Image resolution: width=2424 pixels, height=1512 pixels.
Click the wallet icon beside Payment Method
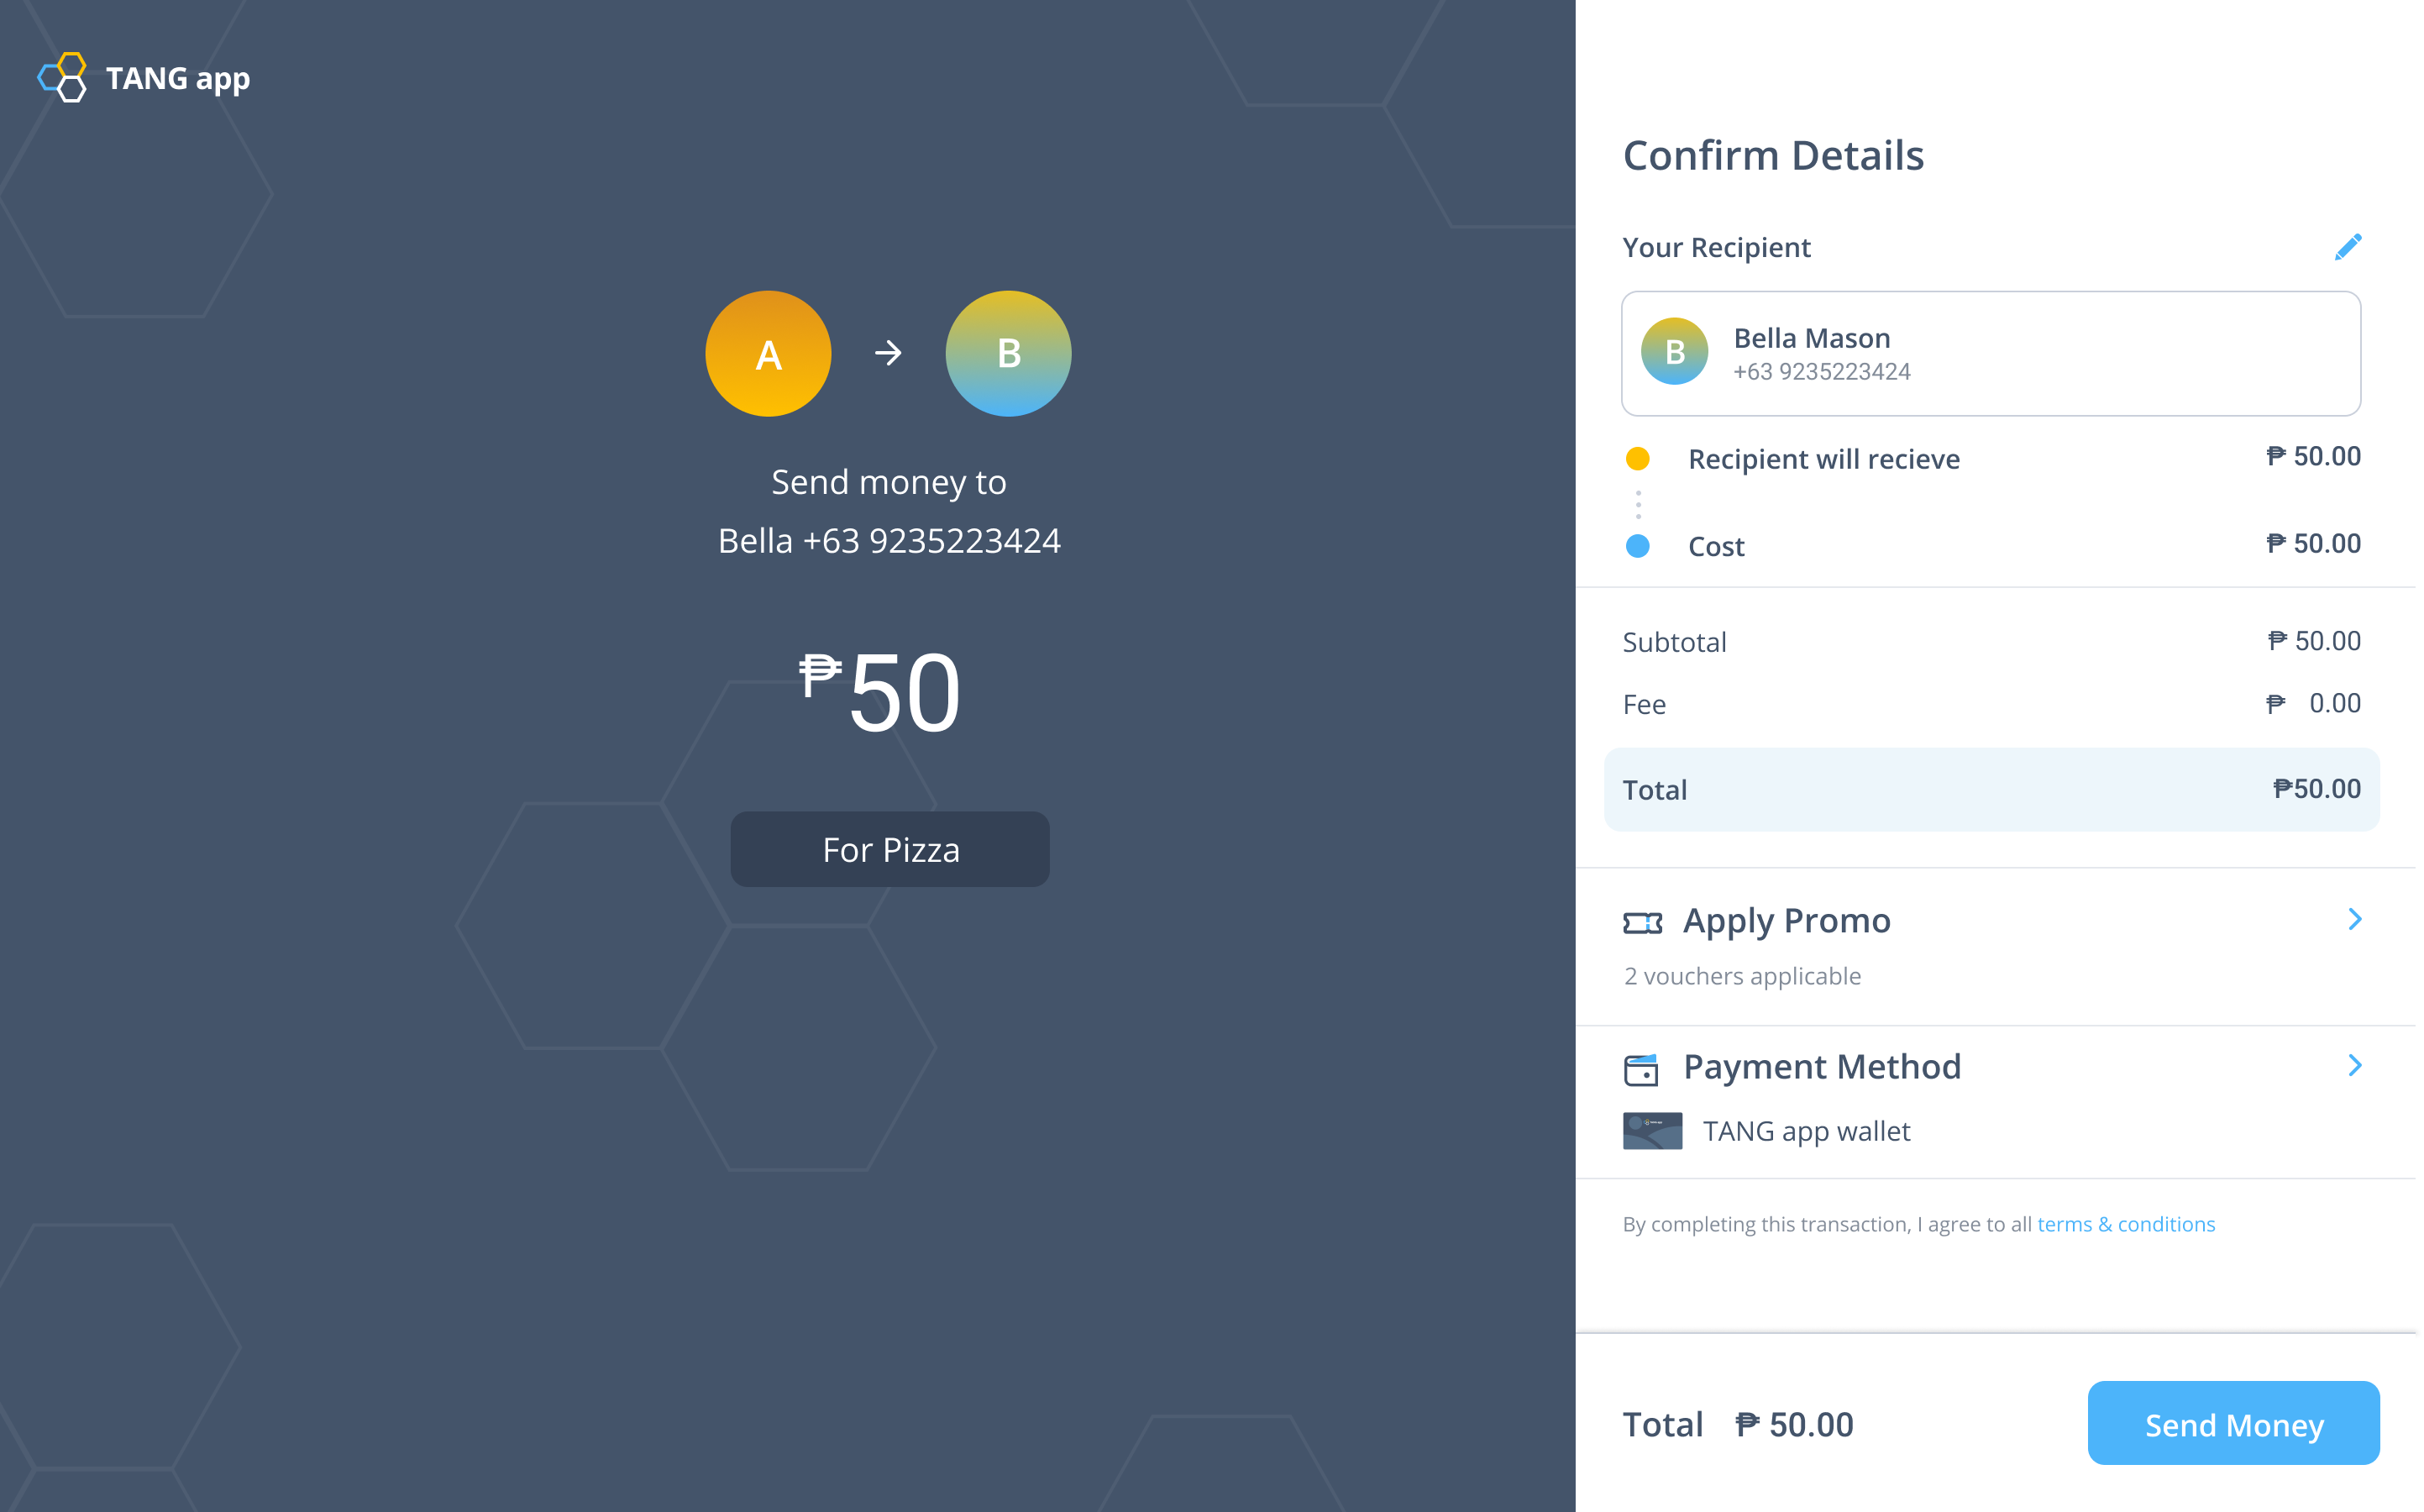tap(1641, 1069)
